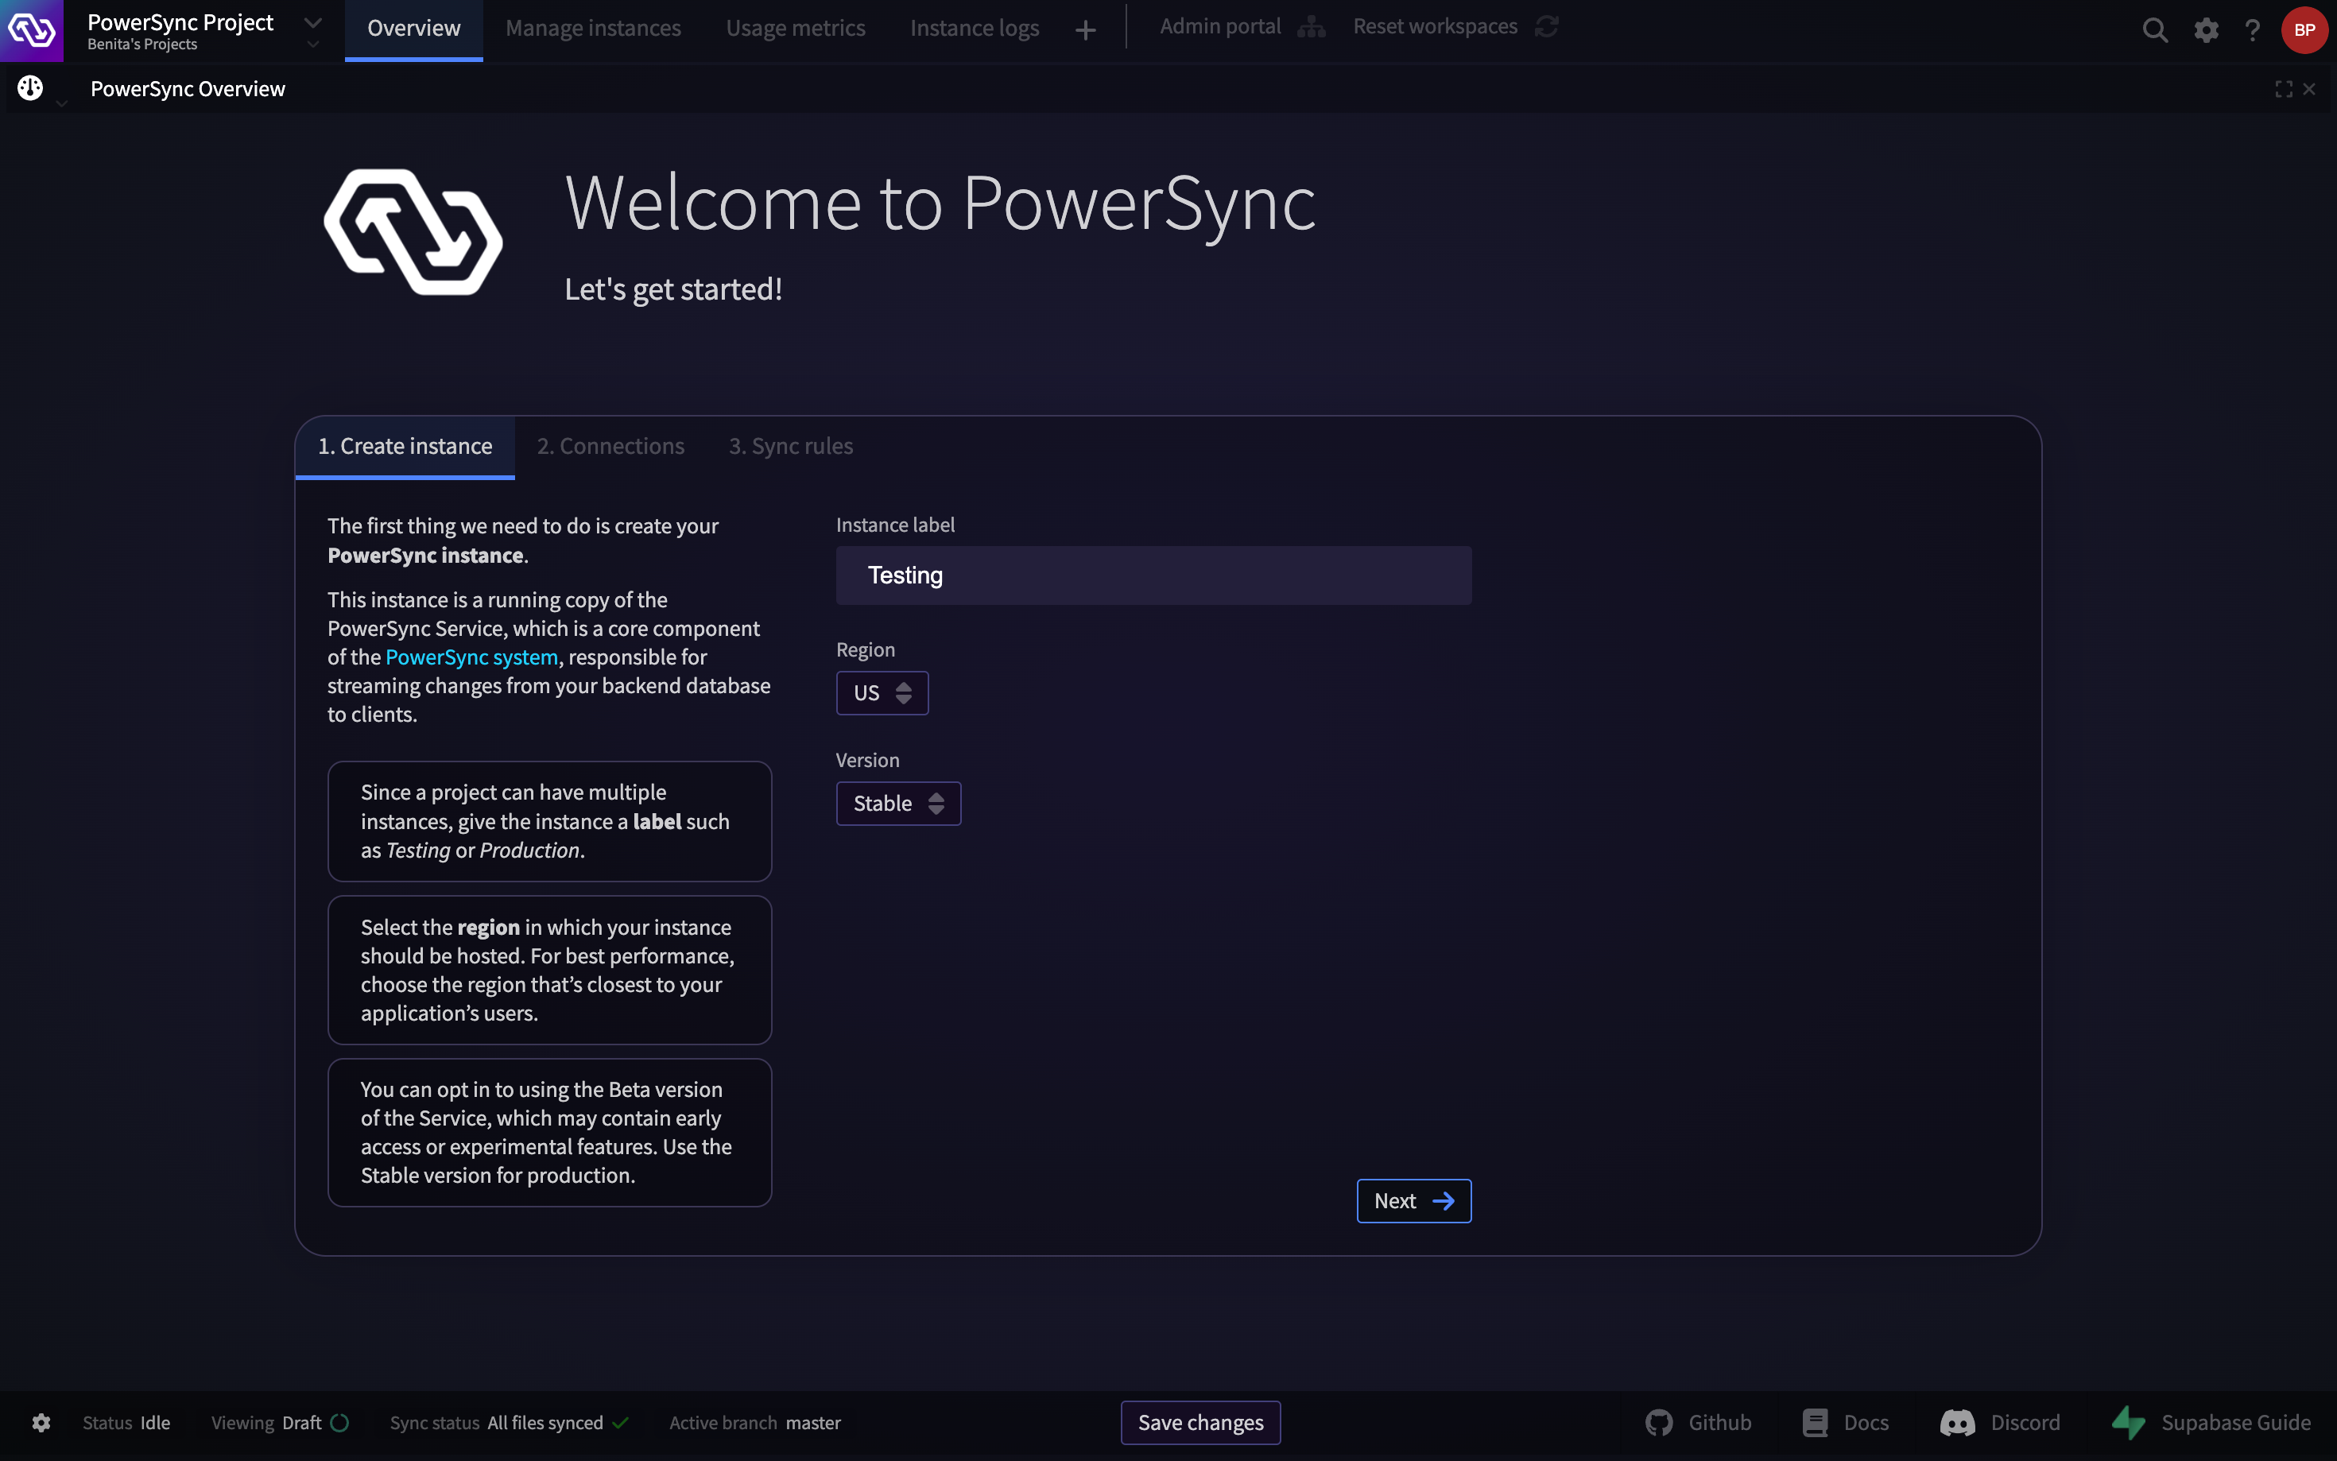The height and width of the screenshot is (1461, 2337).
Task: Click the Next button
Action: pyautogui.click(x=1413, y=1201)
